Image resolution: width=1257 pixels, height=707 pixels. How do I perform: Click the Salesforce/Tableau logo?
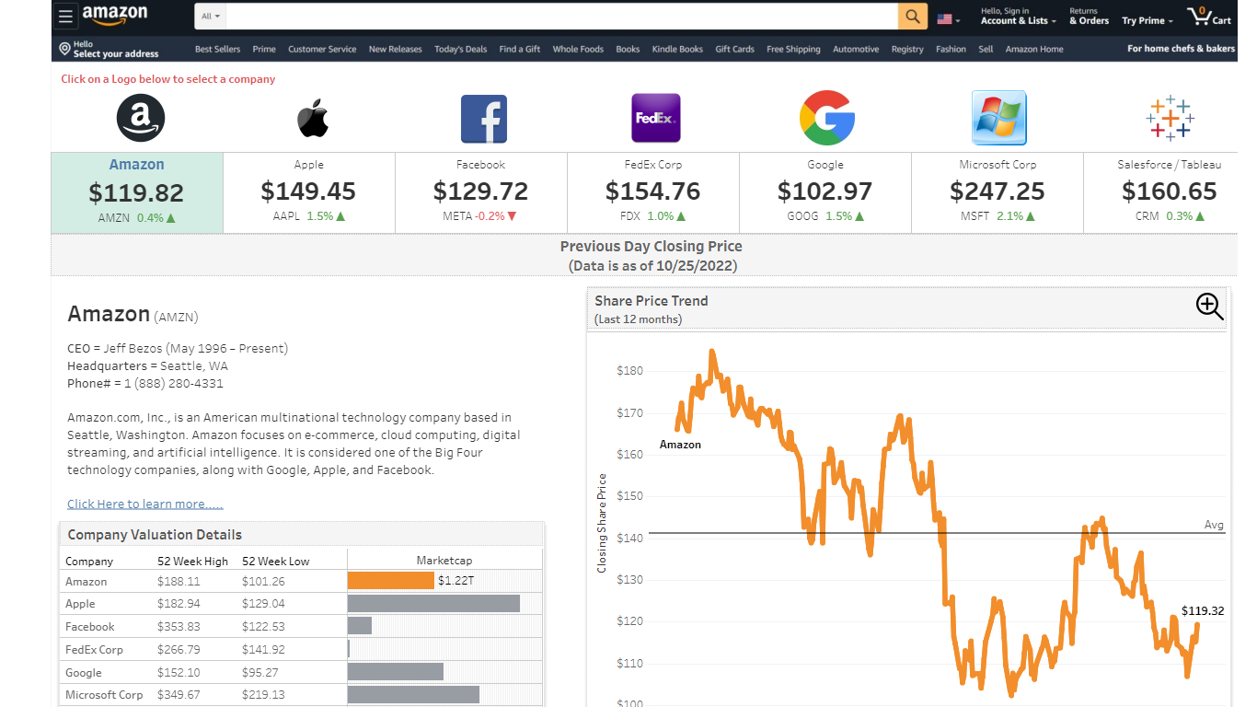click(1170, 118)
